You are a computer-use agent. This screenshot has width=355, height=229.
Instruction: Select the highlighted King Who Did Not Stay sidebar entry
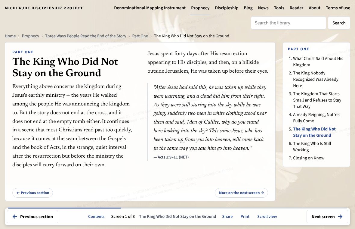pyautogui.click(x=314, y=132)
